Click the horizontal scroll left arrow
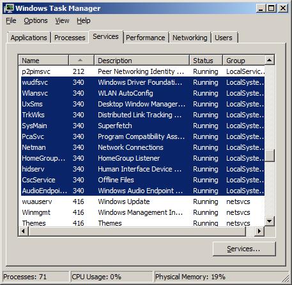 coord(23,231)
